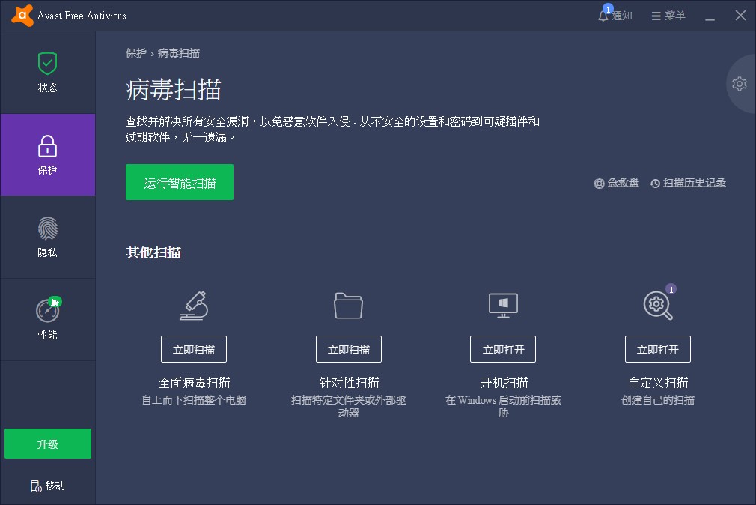Click 立即打开 under 开机扫描
The width and height of the screenshot is (756, 505).
[502, 348]
